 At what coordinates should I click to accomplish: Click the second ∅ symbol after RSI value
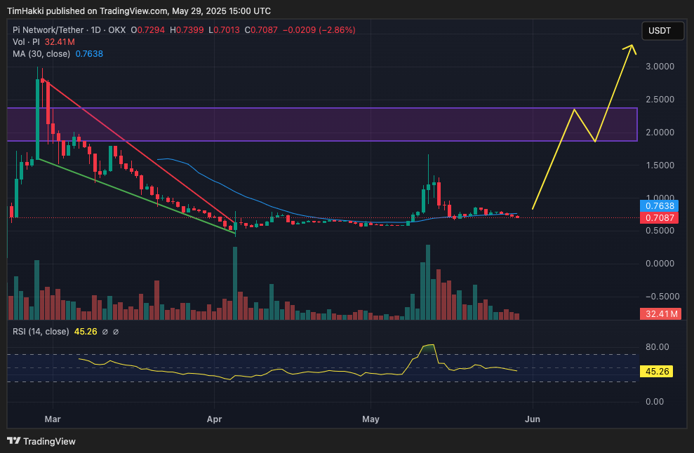pos(116,332)
